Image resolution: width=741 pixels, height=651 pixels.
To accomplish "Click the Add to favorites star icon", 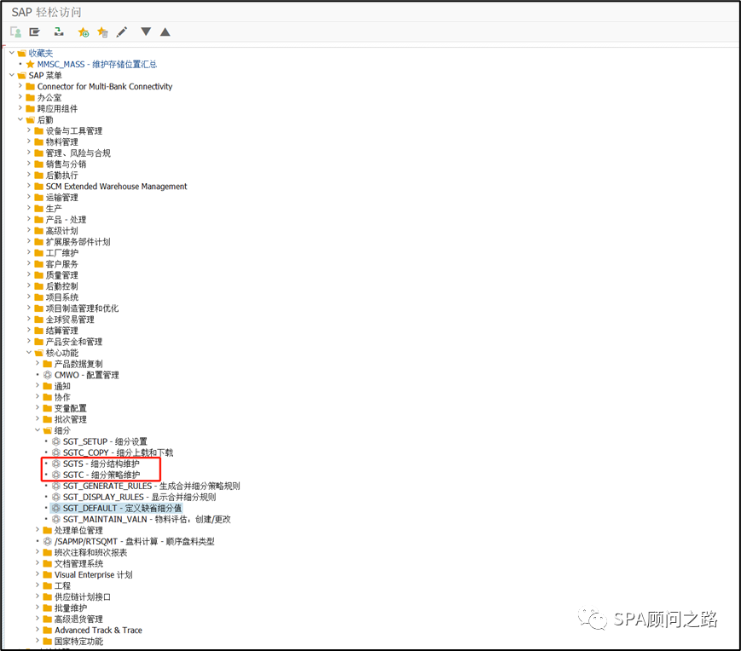I will (84, 32).
